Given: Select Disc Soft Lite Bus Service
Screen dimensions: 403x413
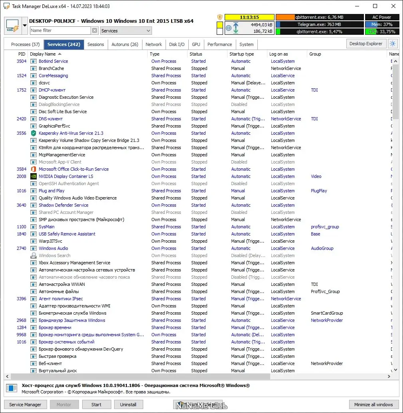Looking at the screenshot, I should pyautogui.click(x=63, y=112).
